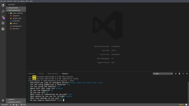The image size is (189, 106).
Task: Open the Debug menu
Action: (22, 1)
